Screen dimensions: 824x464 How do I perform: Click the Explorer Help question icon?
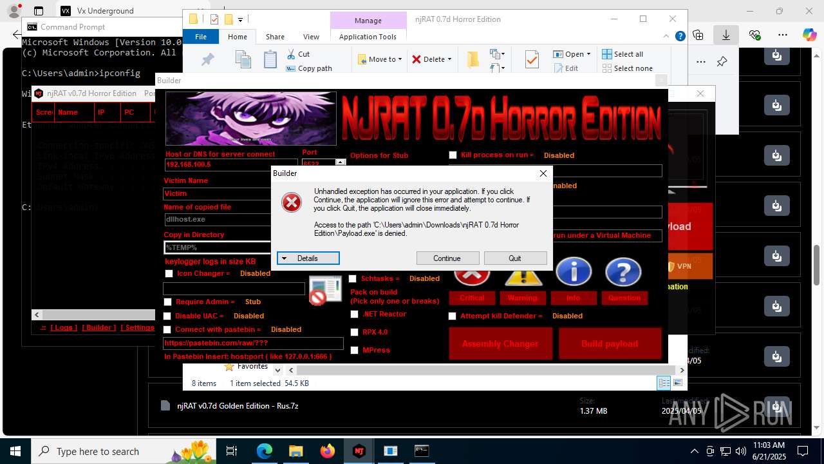pyautogui.click(x=680, y=37)
